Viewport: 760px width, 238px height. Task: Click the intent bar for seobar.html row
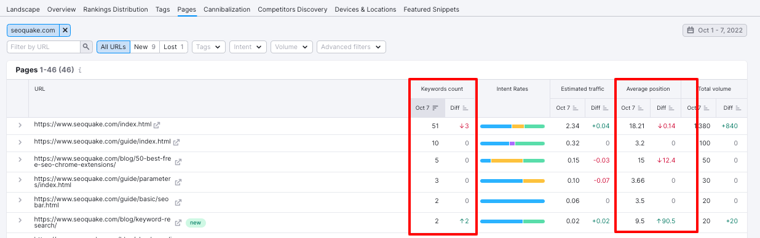(x=512, y=201)
